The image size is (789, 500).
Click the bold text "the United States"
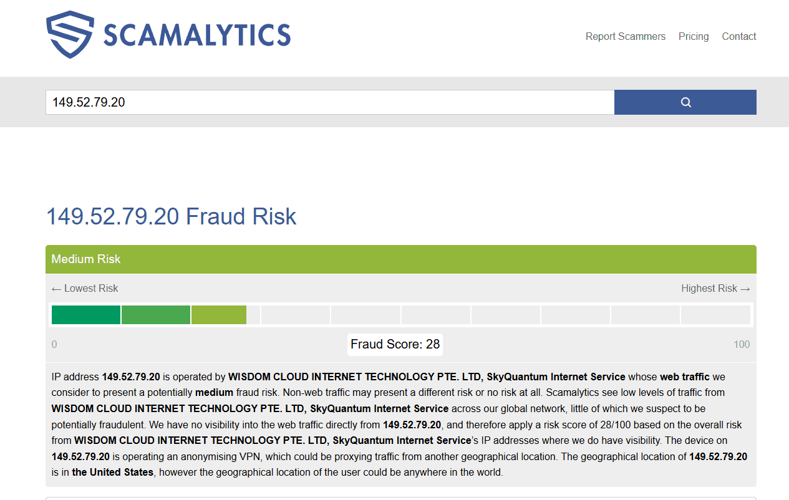coord(113,472)
